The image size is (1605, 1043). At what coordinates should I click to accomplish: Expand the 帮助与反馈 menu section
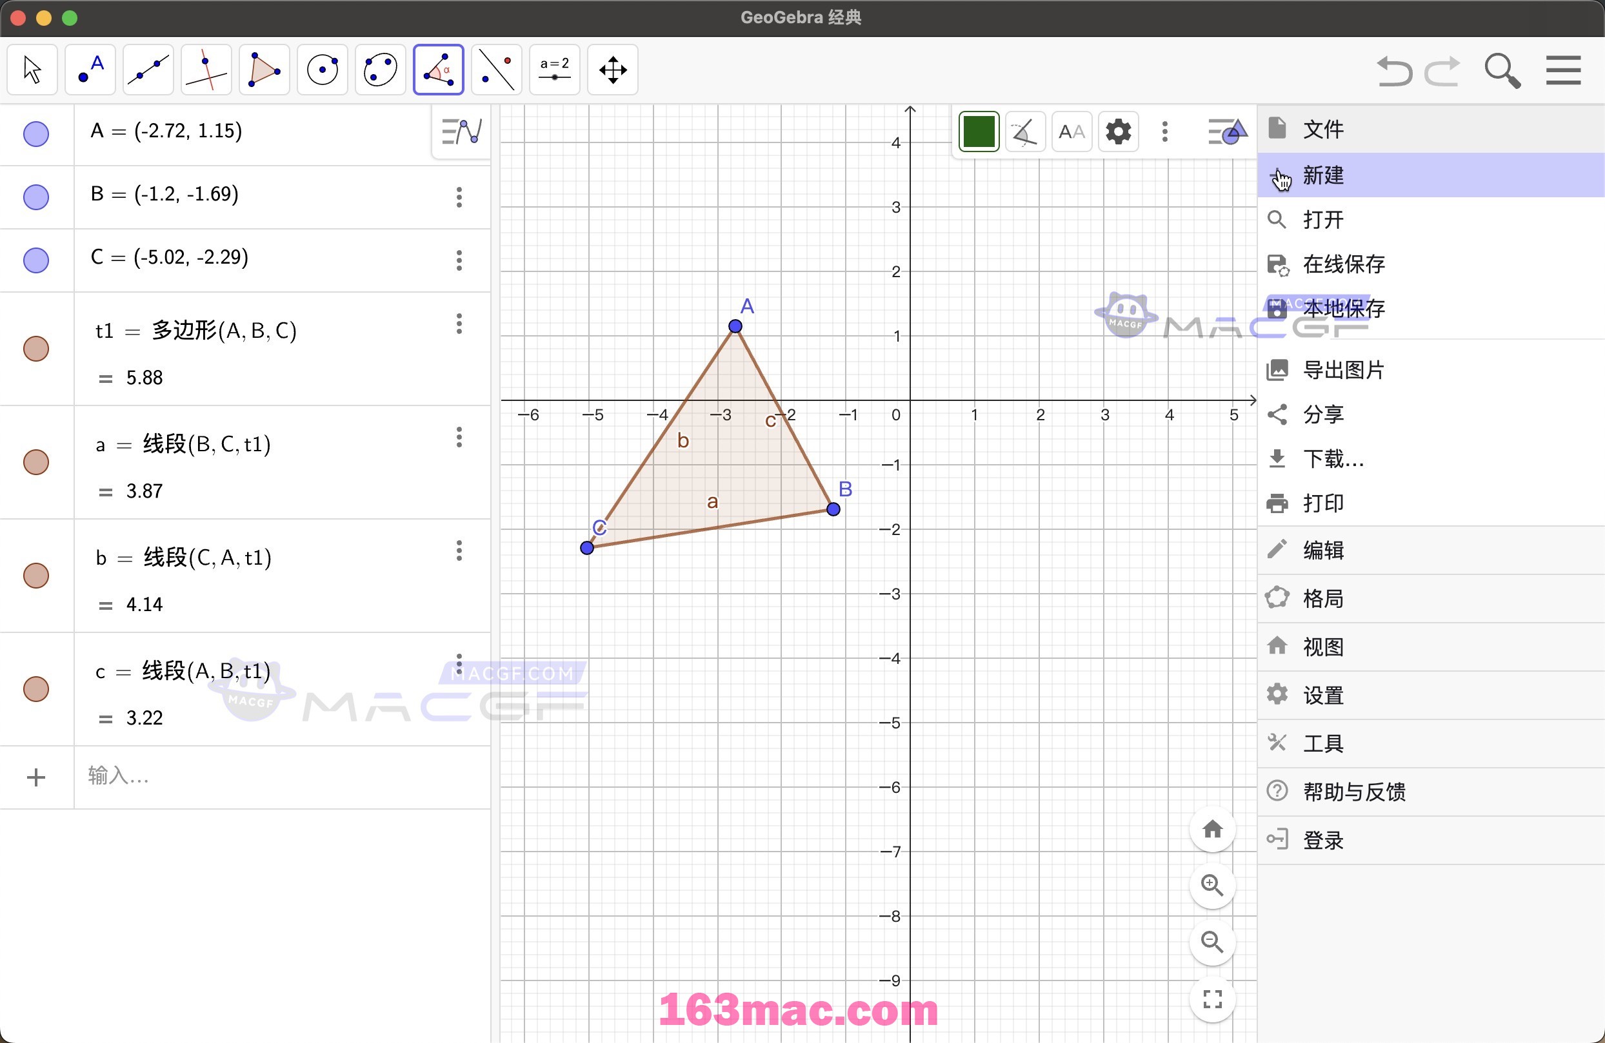tap(1431, 792)
